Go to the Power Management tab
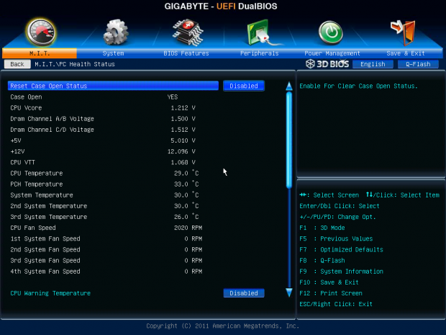This screenshot has height=335, width=446. (x=332, y=53)
